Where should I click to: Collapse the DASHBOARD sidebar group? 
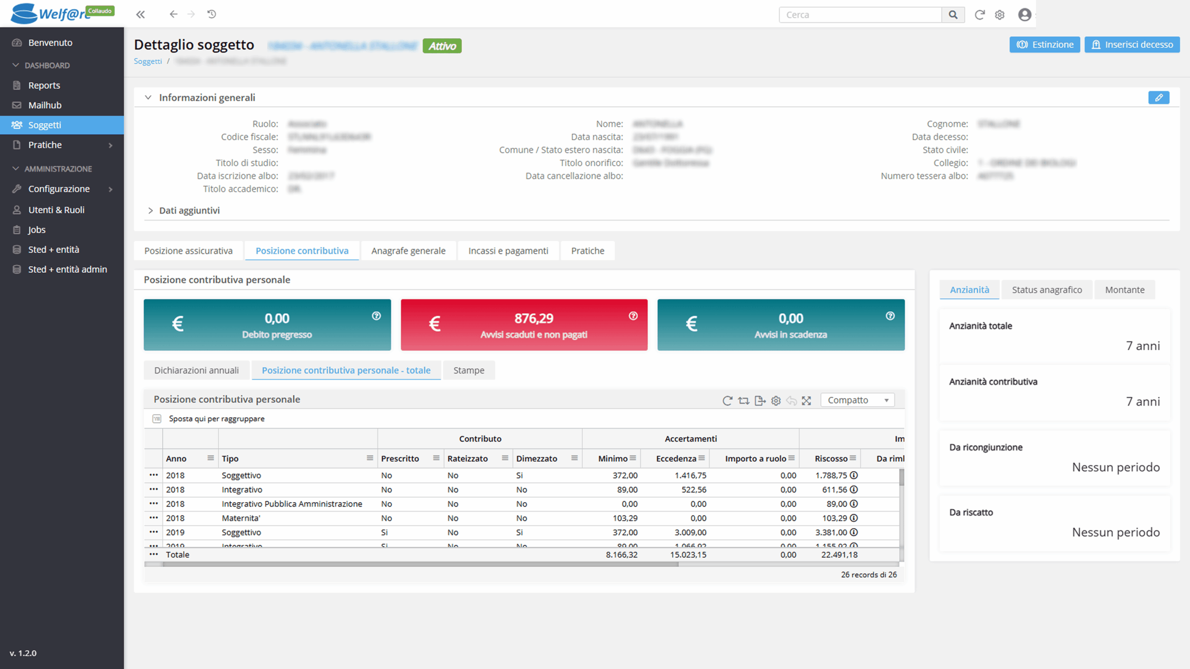point(16,65)
